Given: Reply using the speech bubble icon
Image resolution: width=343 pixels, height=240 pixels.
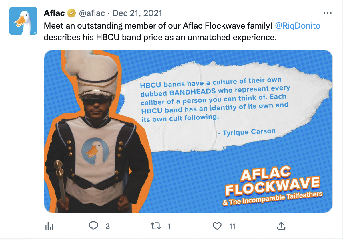Looking at the screenshot, I should (93, 226).
